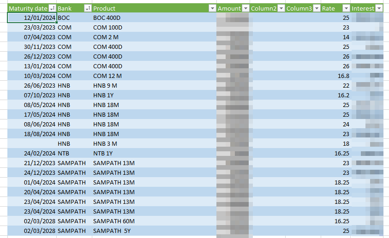The height and width of the screenshot is (238, 389).
Task: Select the 17/05/2024 date cell
Action: [32, 114]
